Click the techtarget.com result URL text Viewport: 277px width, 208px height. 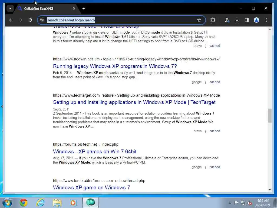point(136,96)
